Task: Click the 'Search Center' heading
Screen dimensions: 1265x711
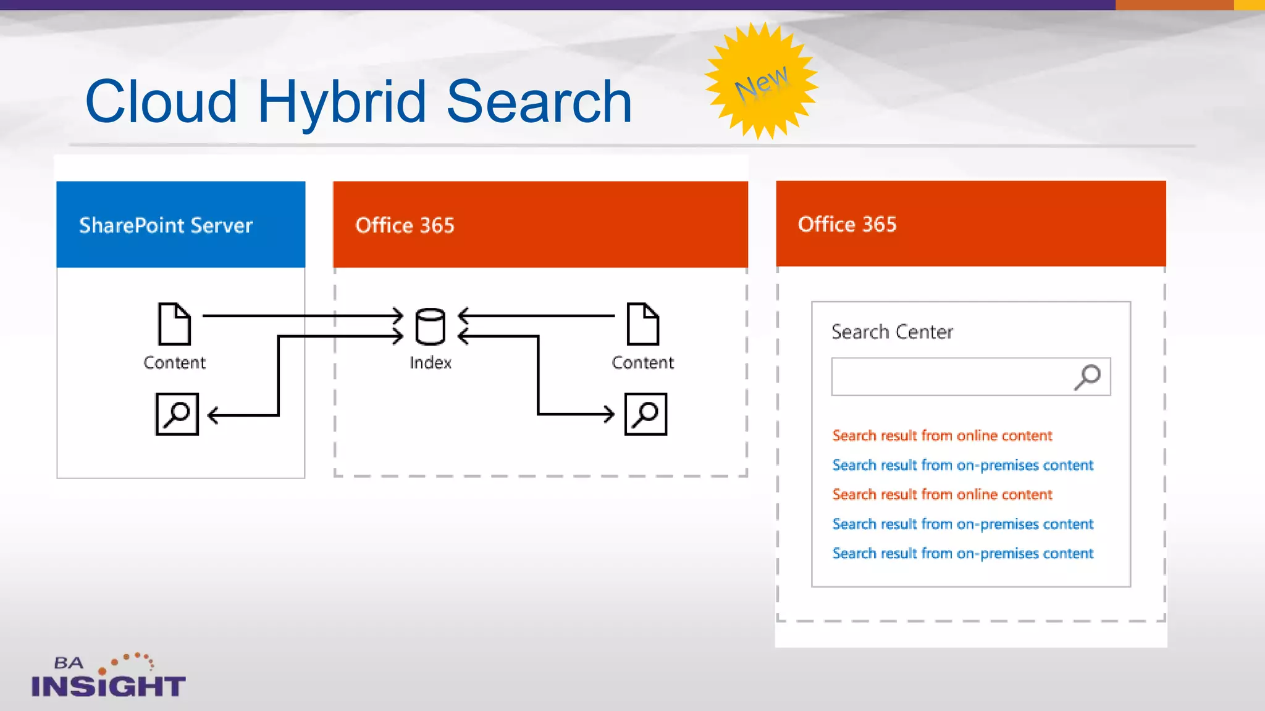Action: click(892, 332)
